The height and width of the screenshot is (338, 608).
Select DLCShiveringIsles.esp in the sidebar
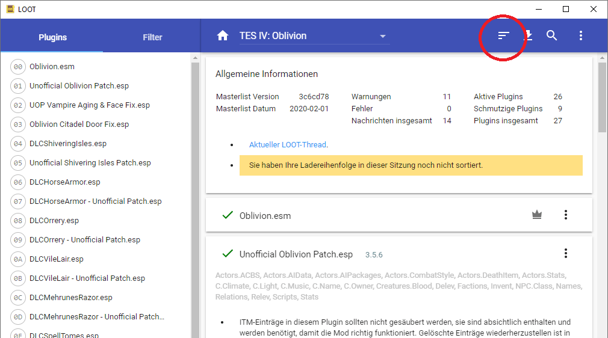68,144
